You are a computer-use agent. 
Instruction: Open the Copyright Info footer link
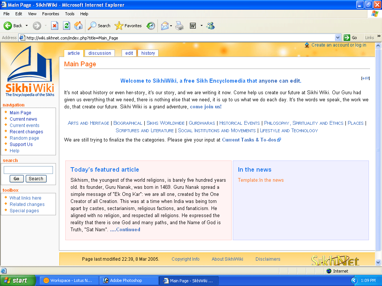pos(185,259)
